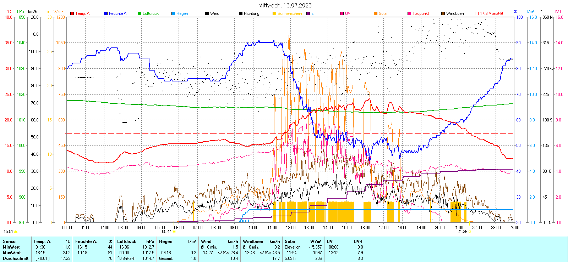Select the MinWert row label
The width and height of the screenshot is (568, 262).
pos(11,247)
